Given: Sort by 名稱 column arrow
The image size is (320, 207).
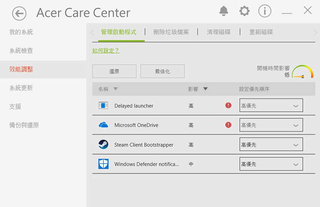Looking at the screenshot, I should click(x=116, y=89).
